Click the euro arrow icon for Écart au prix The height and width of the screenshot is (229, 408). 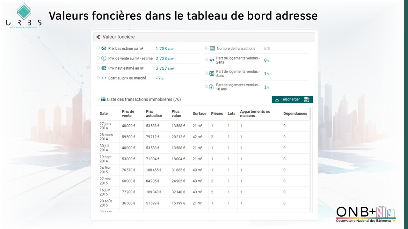point(104,78)
